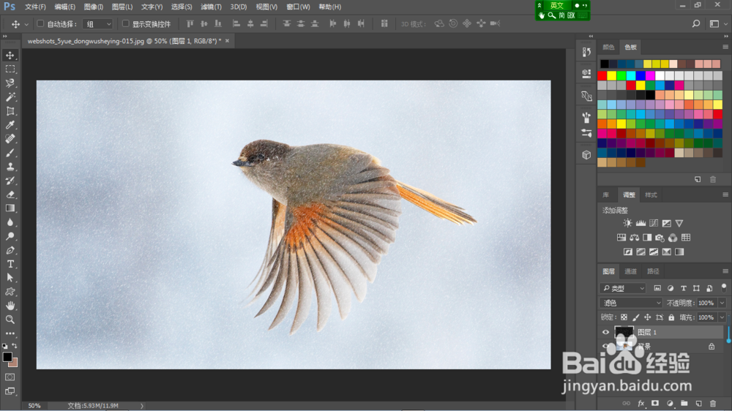Viewport: 732px width, 411px height.
Task: Pick the pure red swatch
Action: (602, 75)
